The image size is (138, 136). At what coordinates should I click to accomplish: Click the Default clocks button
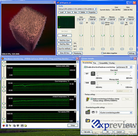pos(65,35)
